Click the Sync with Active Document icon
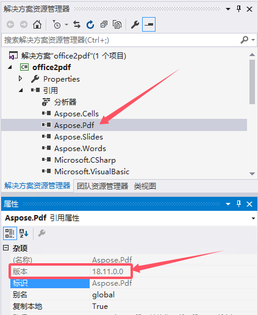Screen dimensions: 258x315 point(77,24)
